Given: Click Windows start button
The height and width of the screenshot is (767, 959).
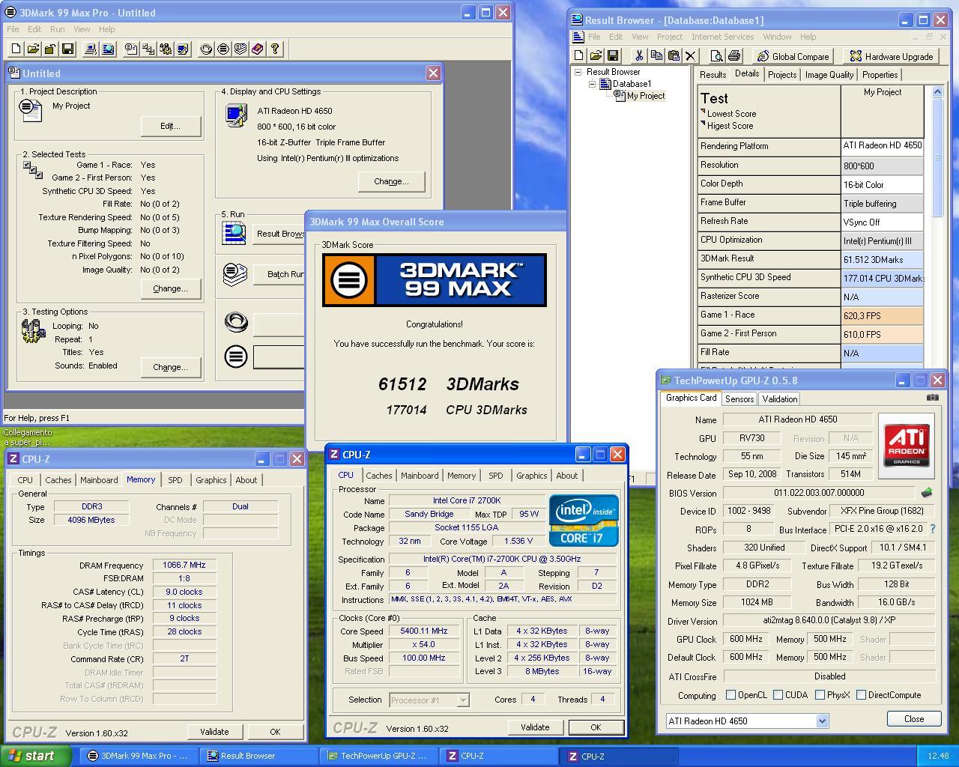Looking at the screenshot, I should tap(34, 756).
